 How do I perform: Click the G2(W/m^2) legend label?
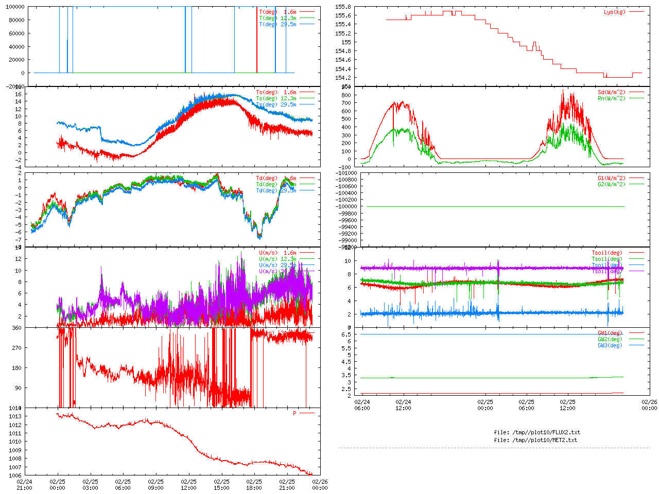point(611,185)
